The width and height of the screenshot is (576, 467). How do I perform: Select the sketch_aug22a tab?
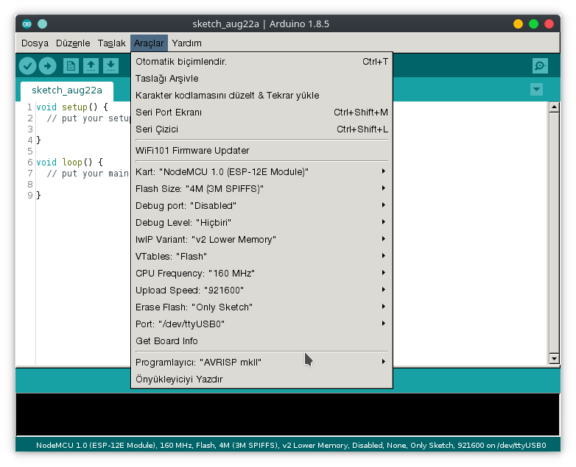coord(67,90)
